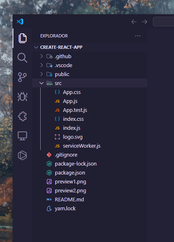This screenshot has height=242, width=174.
Task: Open the Extensions view icon
Action: [22, 116]
